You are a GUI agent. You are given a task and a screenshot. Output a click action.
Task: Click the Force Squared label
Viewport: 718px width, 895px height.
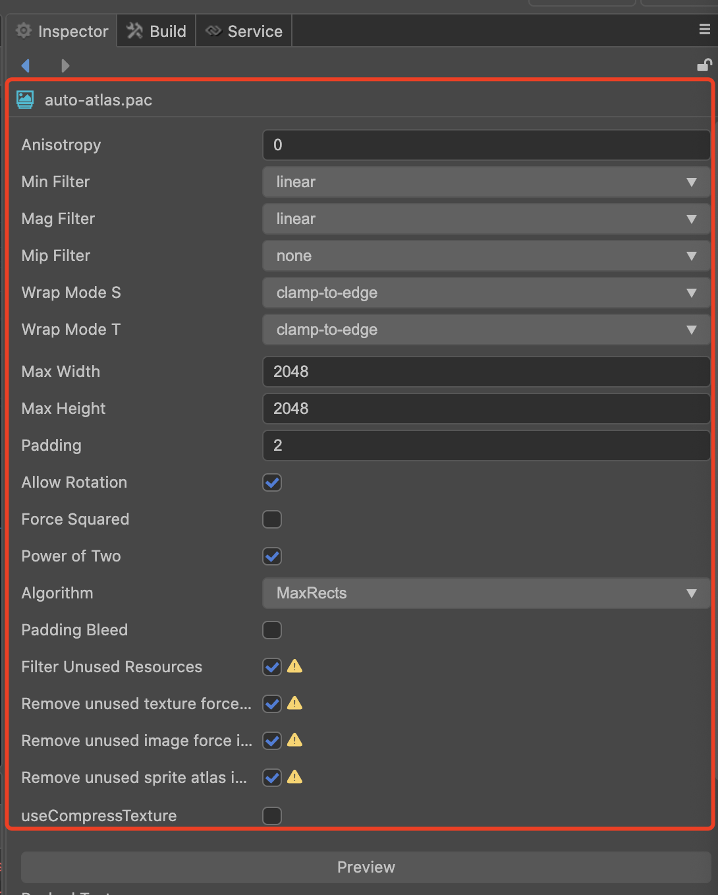click(x=75, y=519)
